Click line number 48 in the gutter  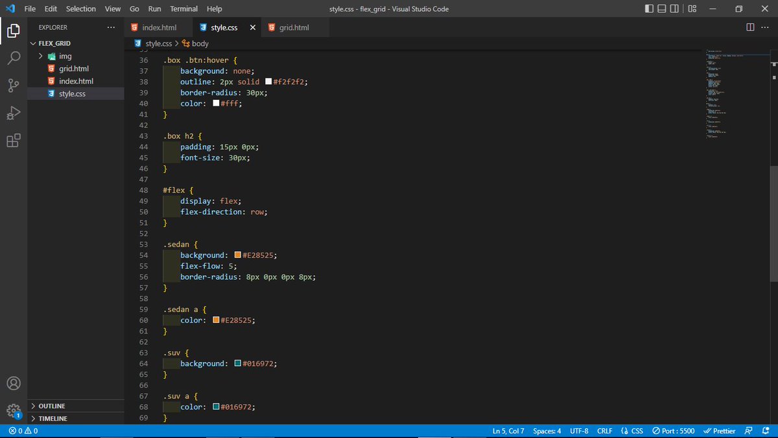point(143,190)
